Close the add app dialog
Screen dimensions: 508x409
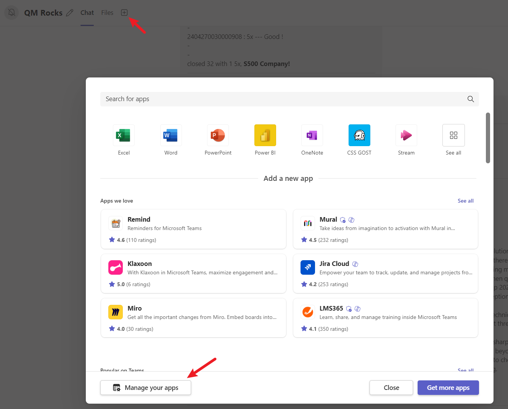click(x=391, y=388)
